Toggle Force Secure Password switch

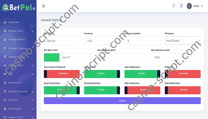(x=62, y=74)
